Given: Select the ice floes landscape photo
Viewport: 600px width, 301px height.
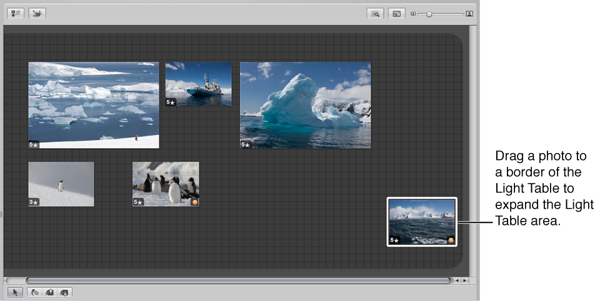Looking at the screenshot, I should 94,103.
